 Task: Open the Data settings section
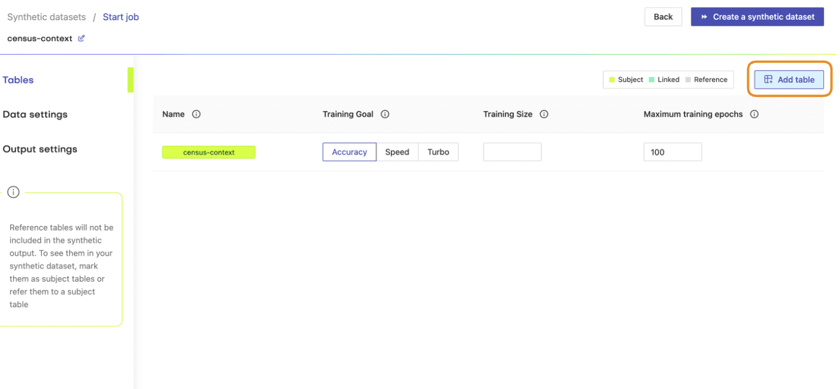point(35,114)
